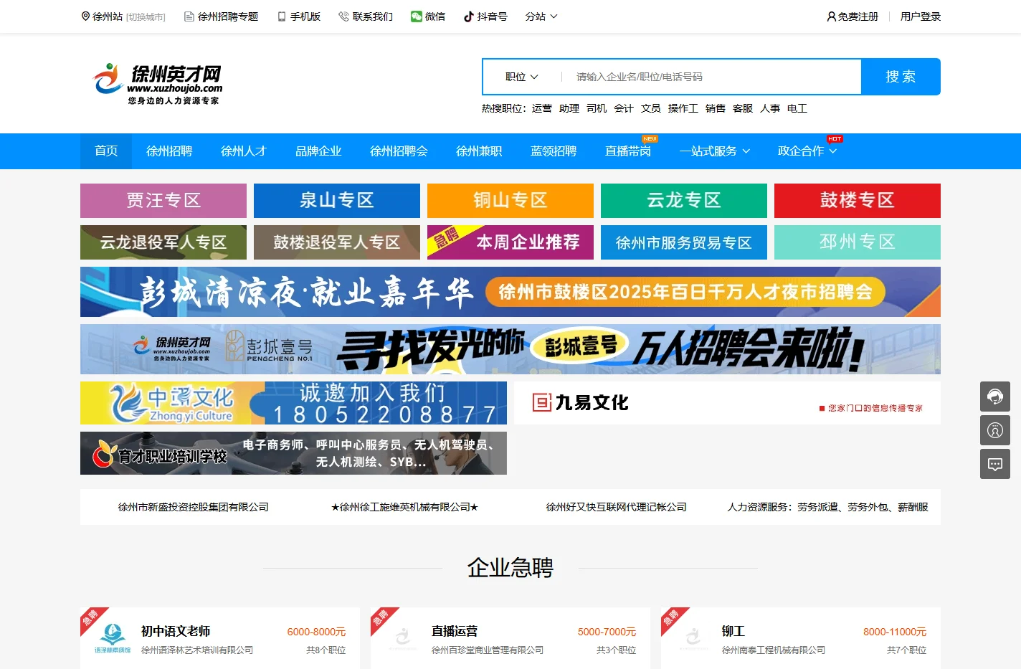The height and width of the screenshot is (669, 1021).
Task: Open the 云龙退役军人专区 tile
Action: (163, 242)
